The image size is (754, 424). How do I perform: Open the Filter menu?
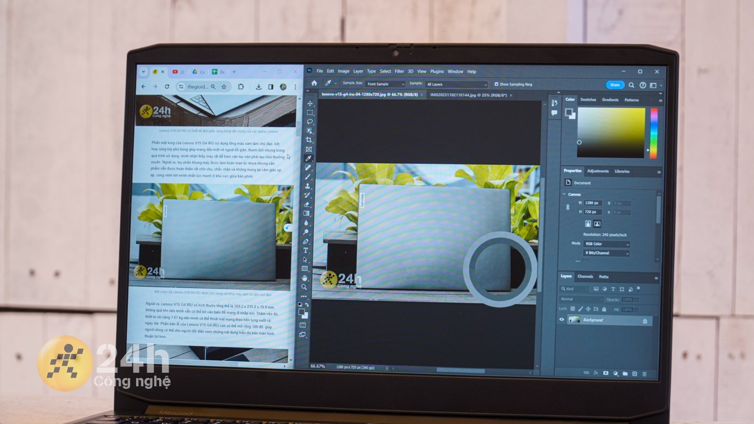pyautogui.click(x=399, y=71)
